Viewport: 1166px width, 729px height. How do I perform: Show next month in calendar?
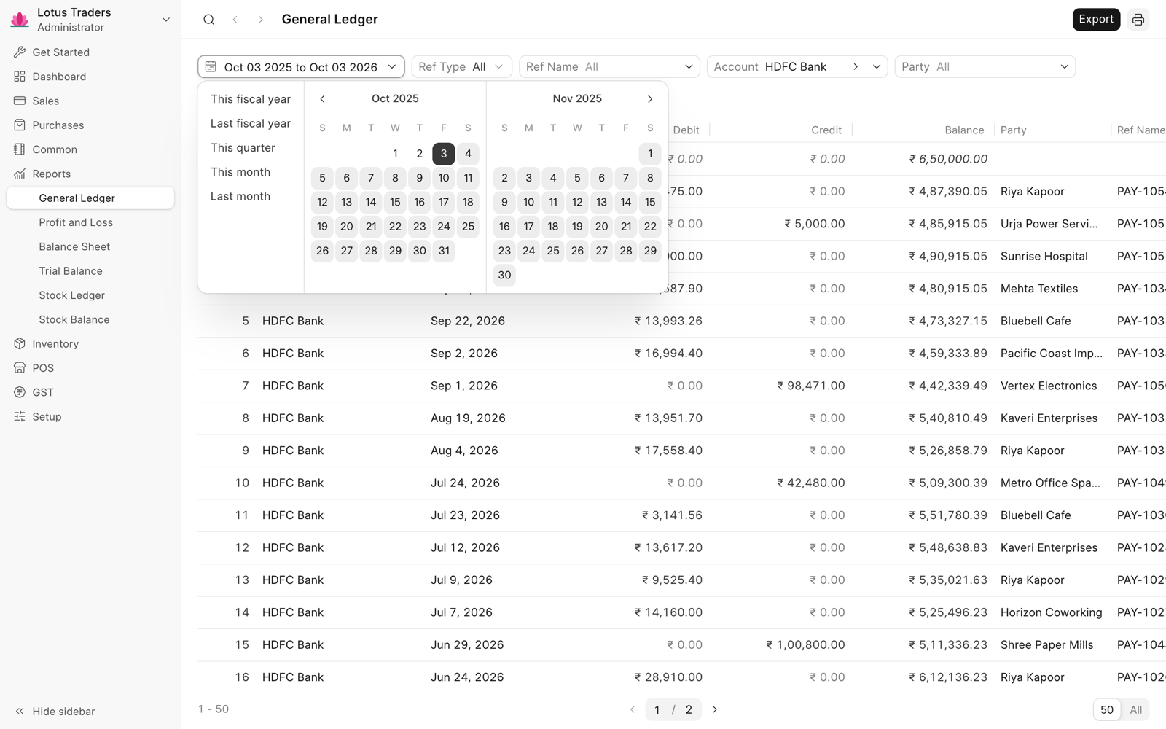(650, 99)
